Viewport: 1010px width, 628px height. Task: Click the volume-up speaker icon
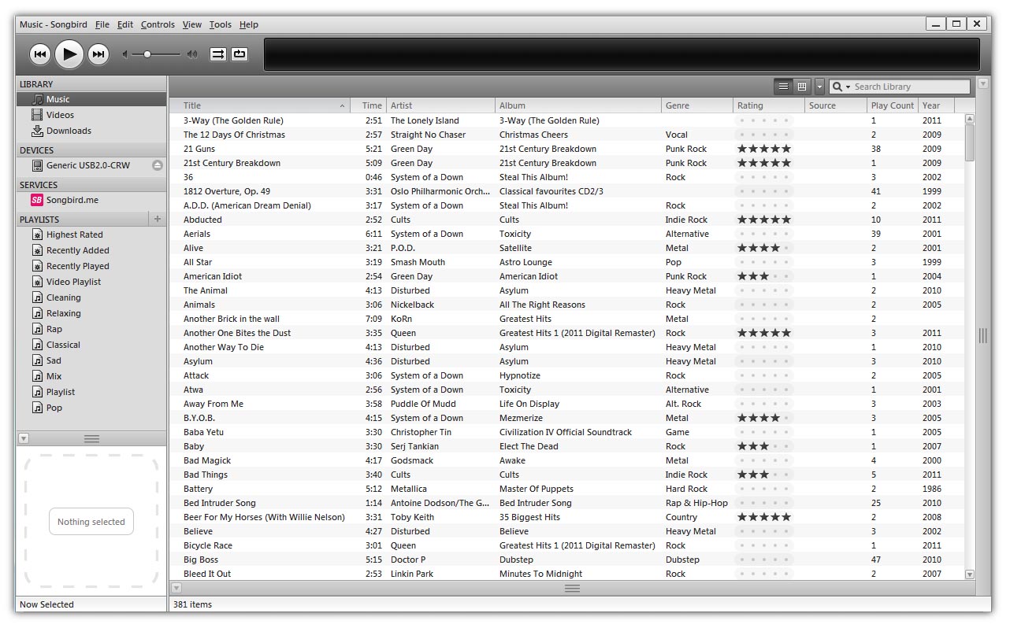tap(192, 54)
